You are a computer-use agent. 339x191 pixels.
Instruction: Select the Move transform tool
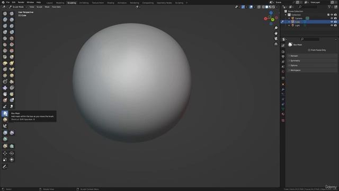[5, 153]
